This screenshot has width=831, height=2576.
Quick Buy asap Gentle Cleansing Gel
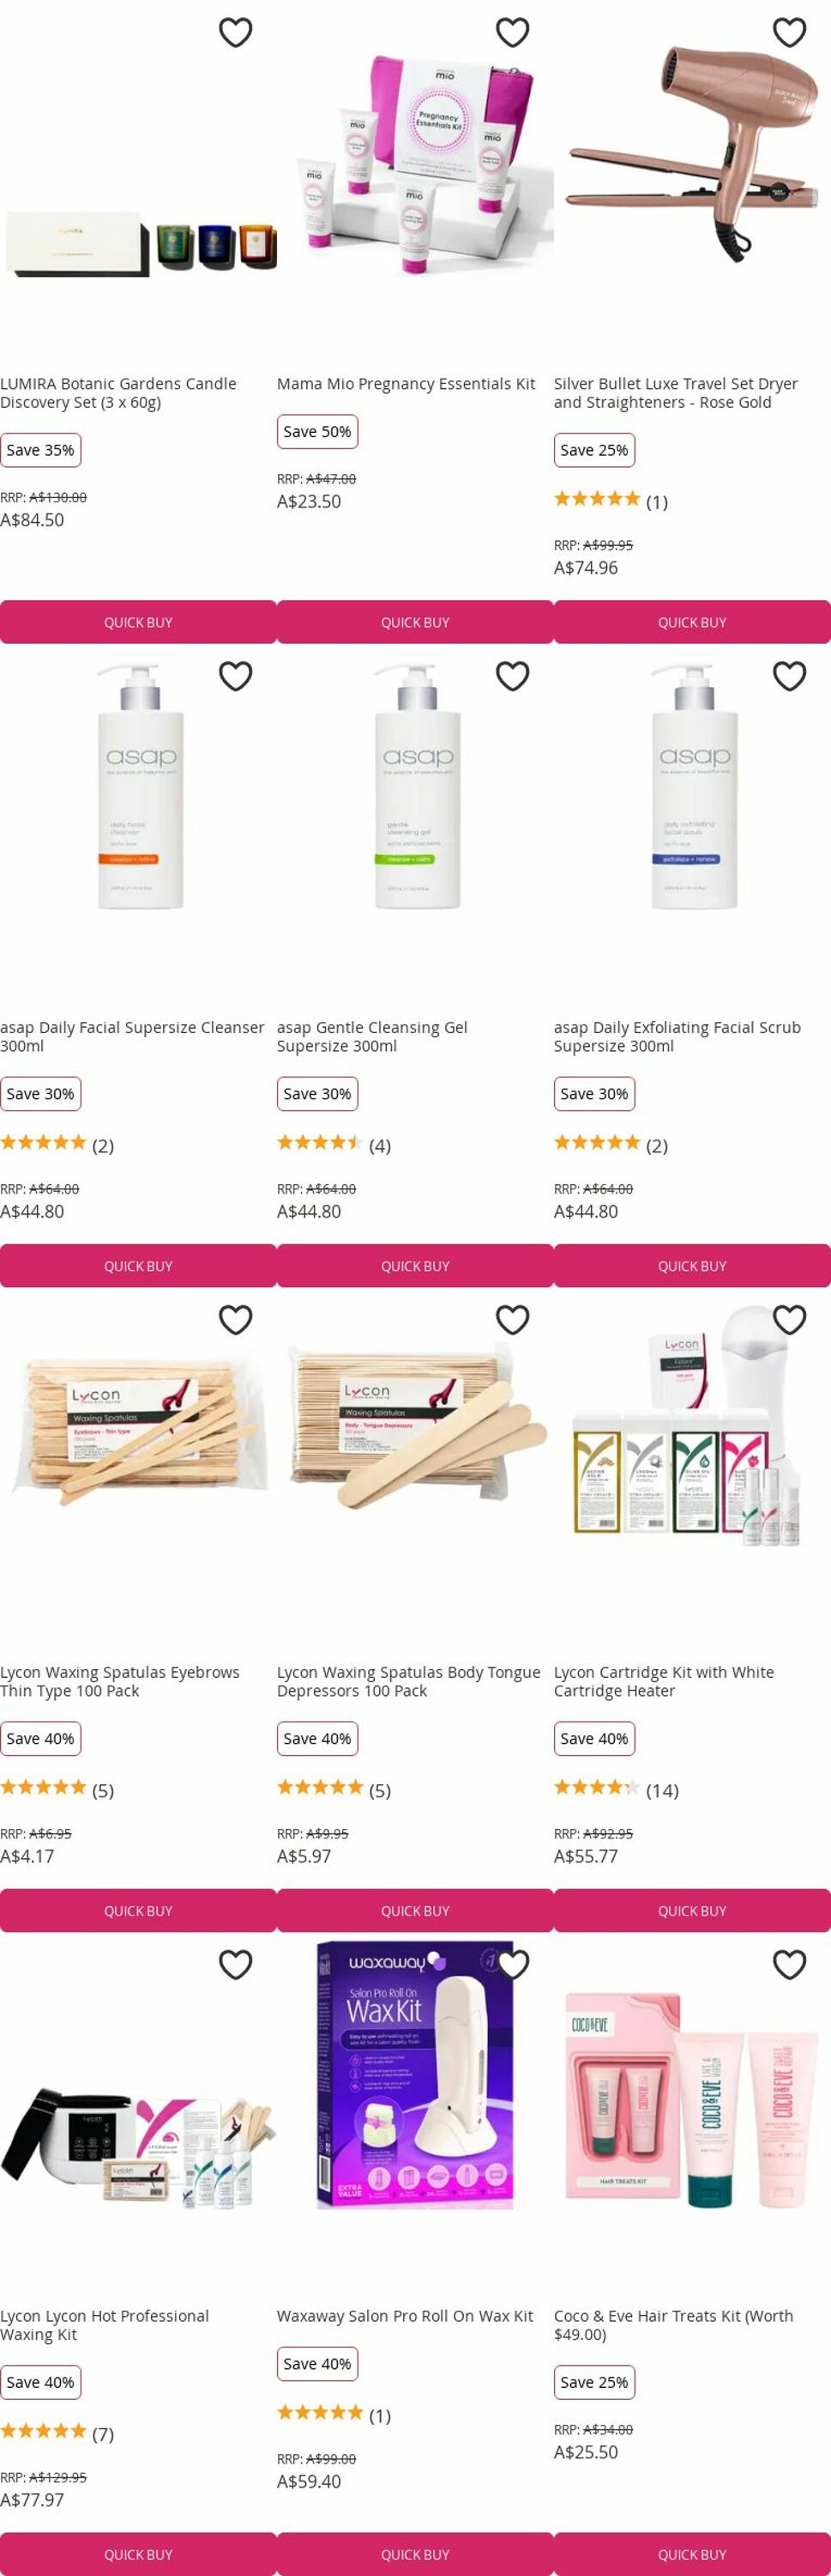pos(415,1266)
